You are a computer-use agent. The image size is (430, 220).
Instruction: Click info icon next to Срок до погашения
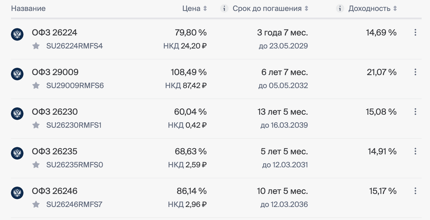[x=224, y=9]
